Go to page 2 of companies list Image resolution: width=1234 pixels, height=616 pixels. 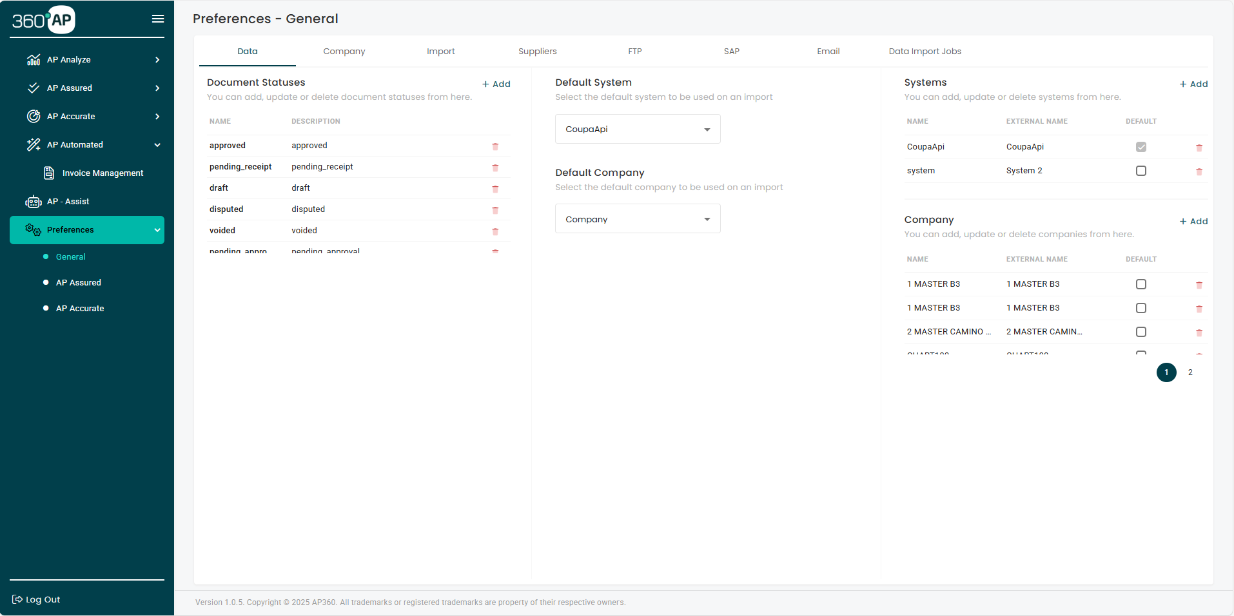pos(1190,372)
